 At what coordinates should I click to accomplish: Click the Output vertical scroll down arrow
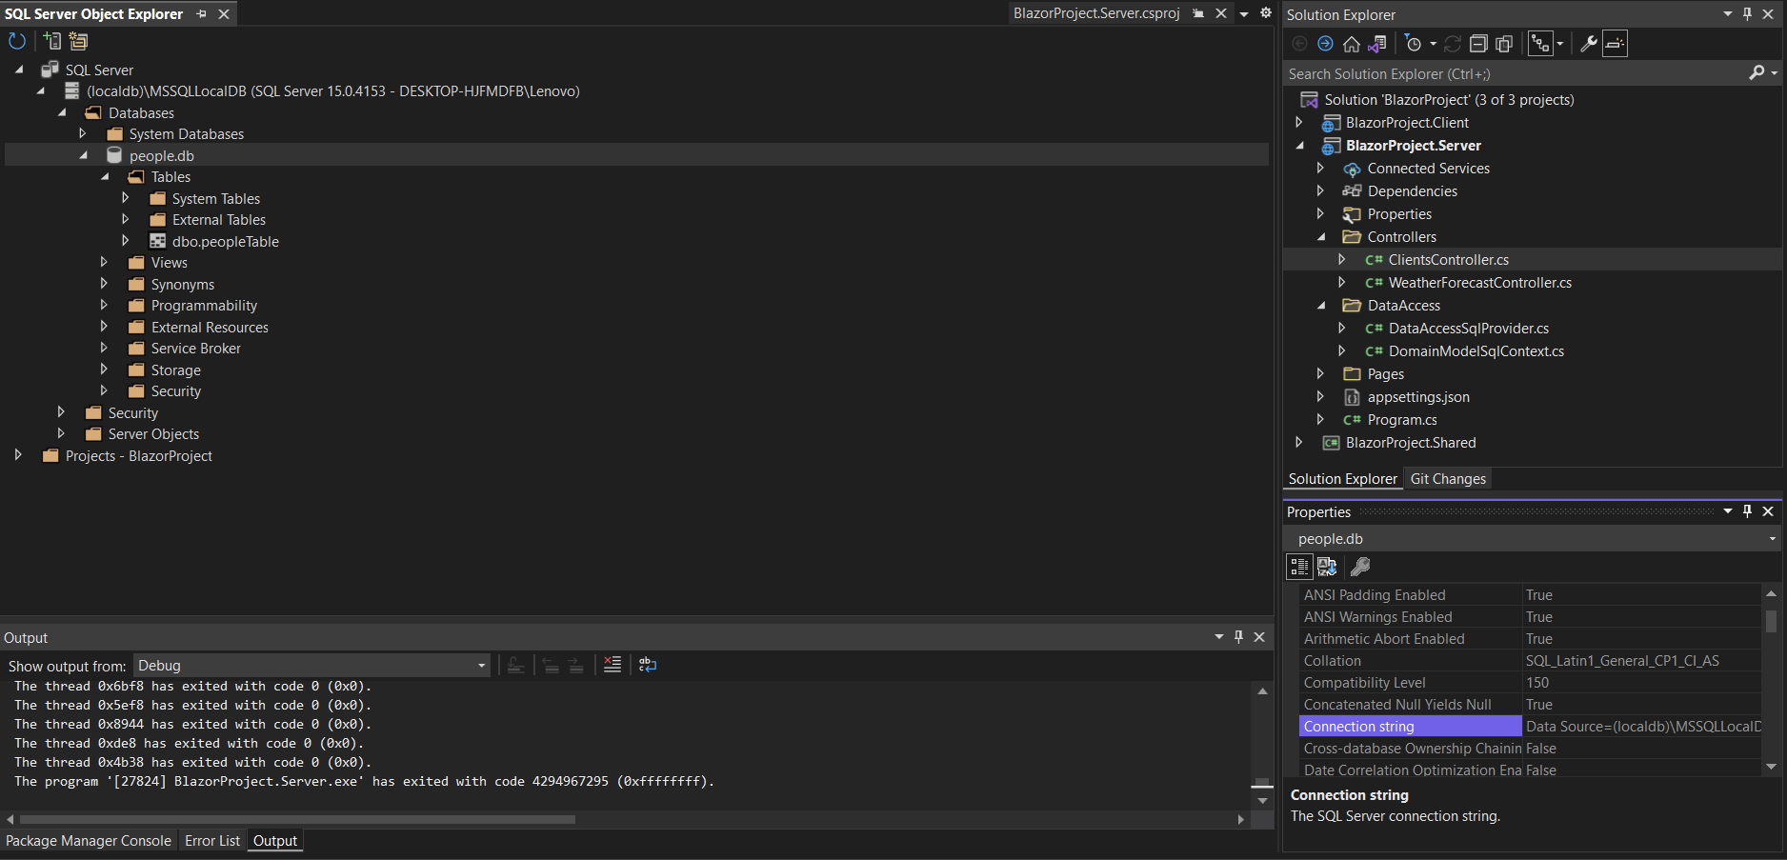[1262, 801]
